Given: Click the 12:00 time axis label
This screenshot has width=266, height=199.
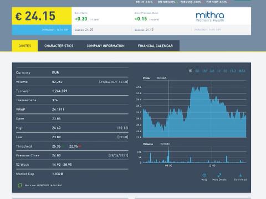Looking at the screenshot, I should 212,166.
